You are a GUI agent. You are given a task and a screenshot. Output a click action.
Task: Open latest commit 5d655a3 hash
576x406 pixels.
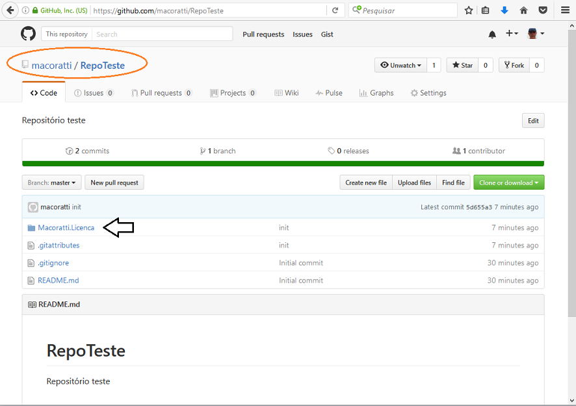[479, 207]
